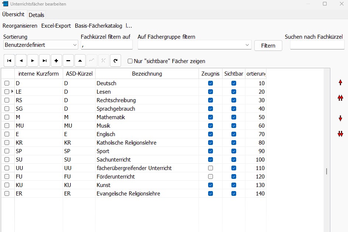Screen dimensions: 348x232
Task: Click the Filtern button
Action: tap(268, 45)
